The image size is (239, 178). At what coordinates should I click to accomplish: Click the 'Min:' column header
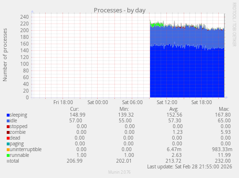(x=124, y=109)
